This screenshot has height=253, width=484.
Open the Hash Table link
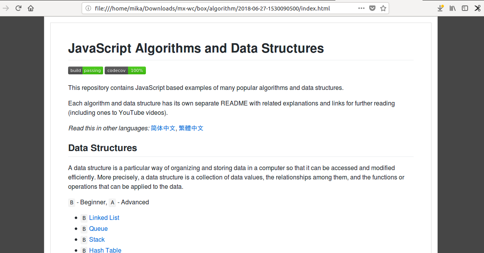tap(105, 250)
